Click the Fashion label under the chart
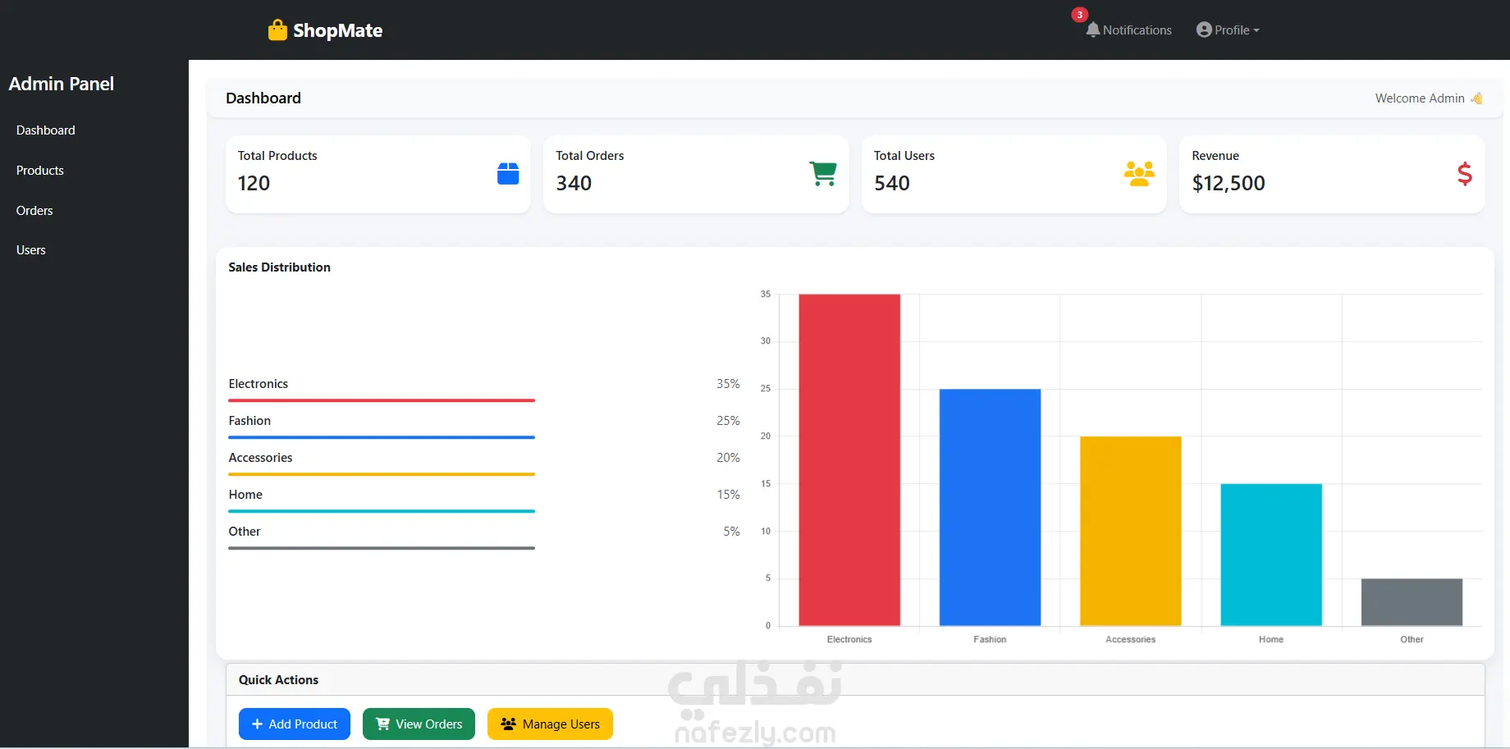This screenshot has height=749, width=1510. pyautogui.click(x=990, y=640)
